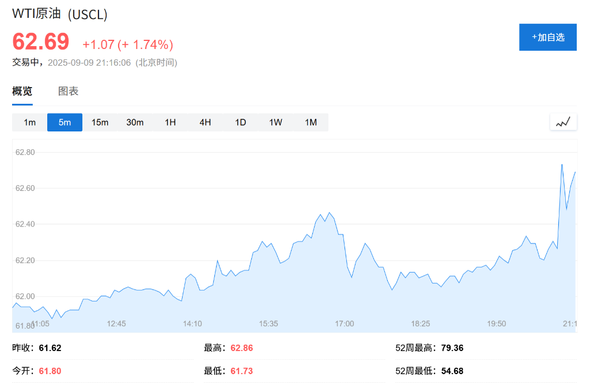The image size is (590, 388).
Task: Select the 5m interval
Action: point(65,122)
